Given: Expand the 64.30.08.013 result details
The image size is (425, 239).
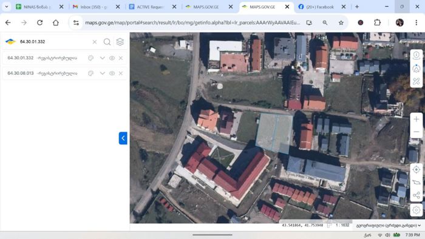Looking at the screenshot, I should tap(102, 73).
